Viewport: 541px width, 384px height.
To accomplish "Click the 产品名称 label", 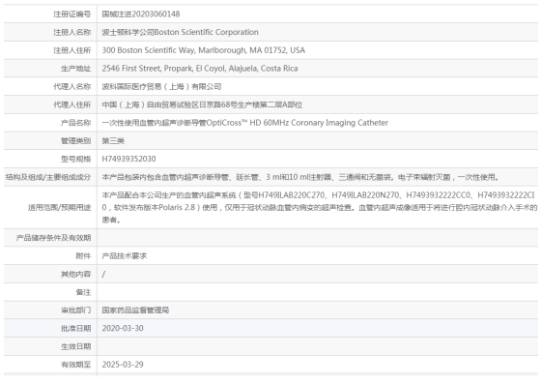I will (75, 123).
